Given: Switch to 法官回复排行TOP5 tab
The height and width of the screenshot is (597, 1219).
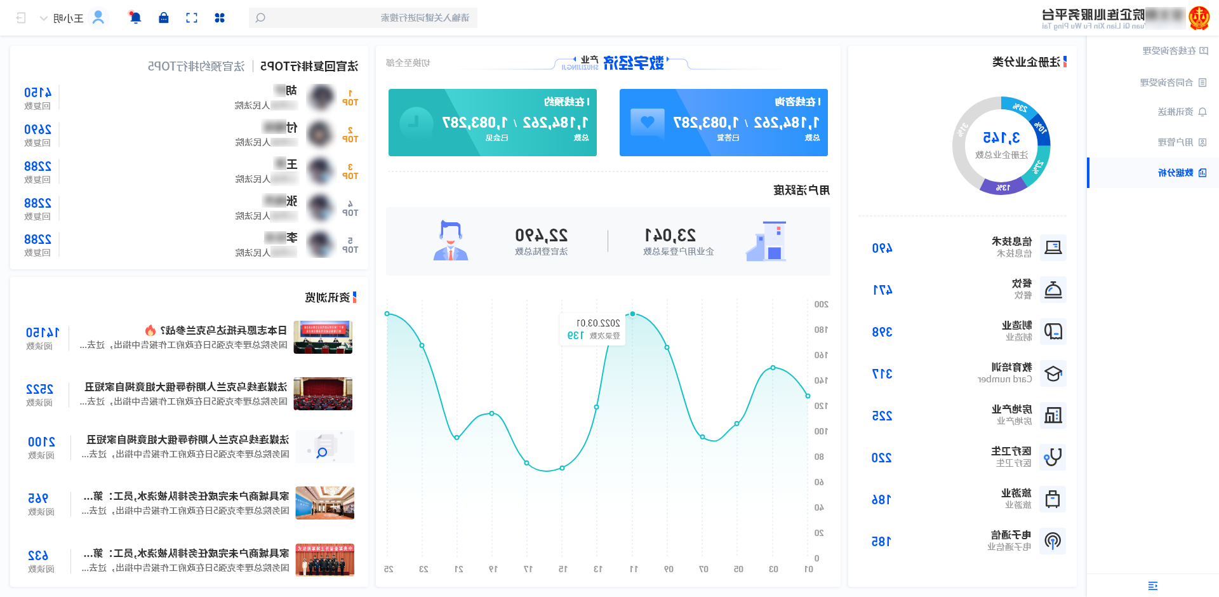Looking at the screenshot, I should click(x=309, y=66).
